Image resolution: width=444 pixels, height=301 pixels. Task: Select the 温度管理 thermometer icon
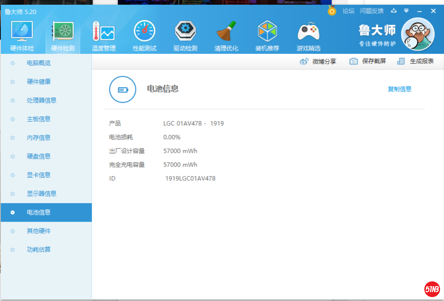pos(104,32)
